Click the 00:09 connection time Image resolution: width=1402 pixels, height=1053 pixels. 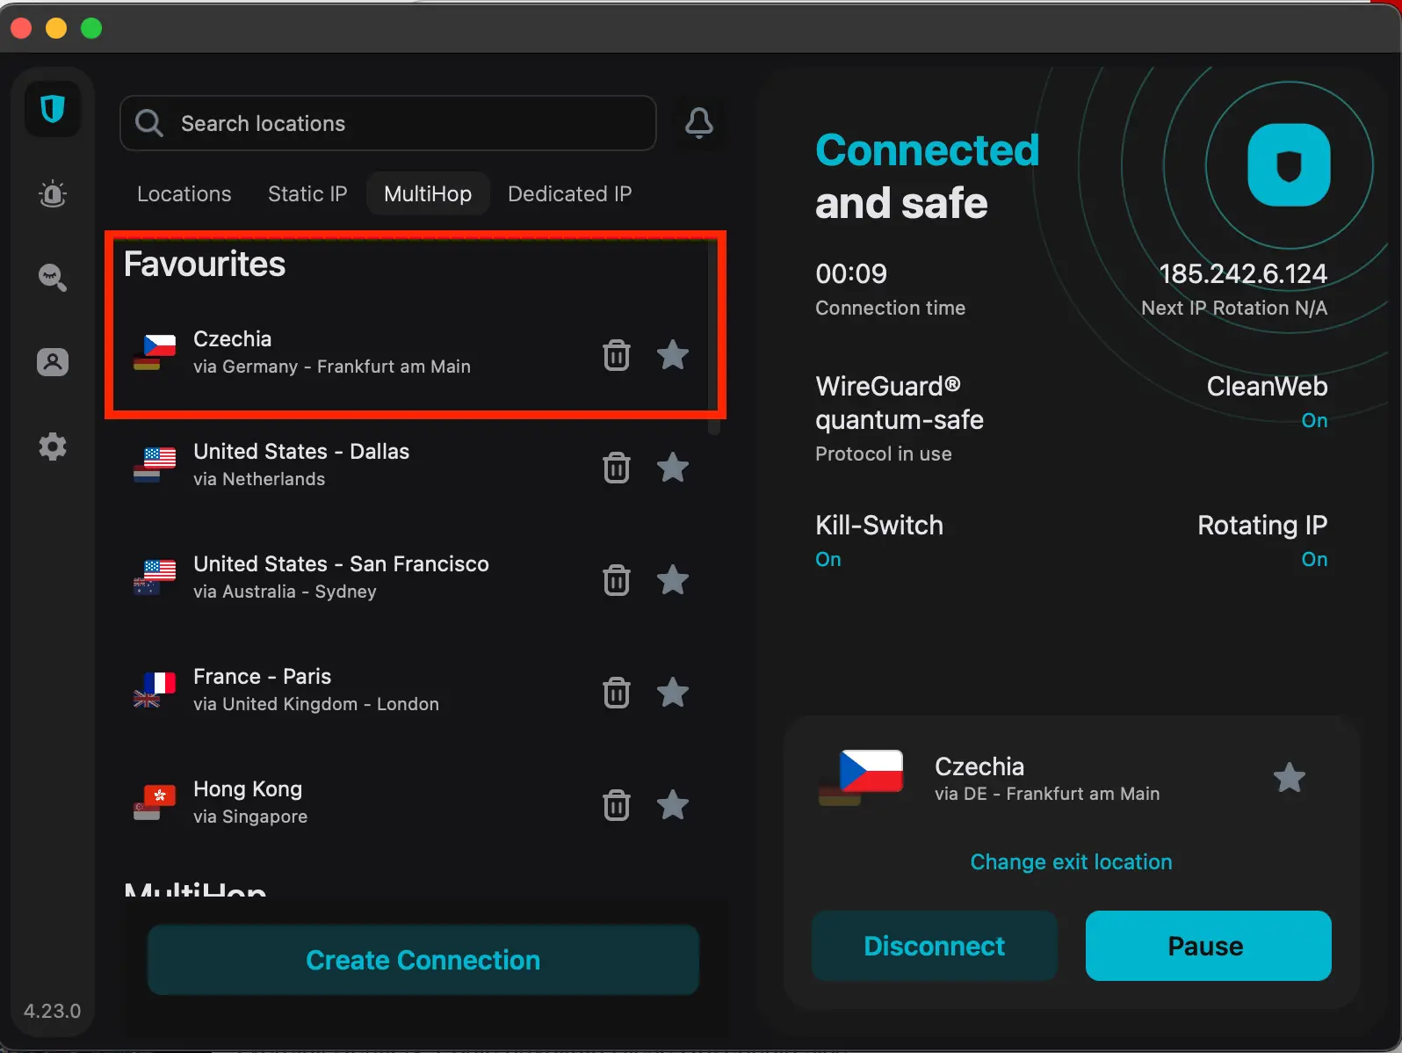coord(851,273)
